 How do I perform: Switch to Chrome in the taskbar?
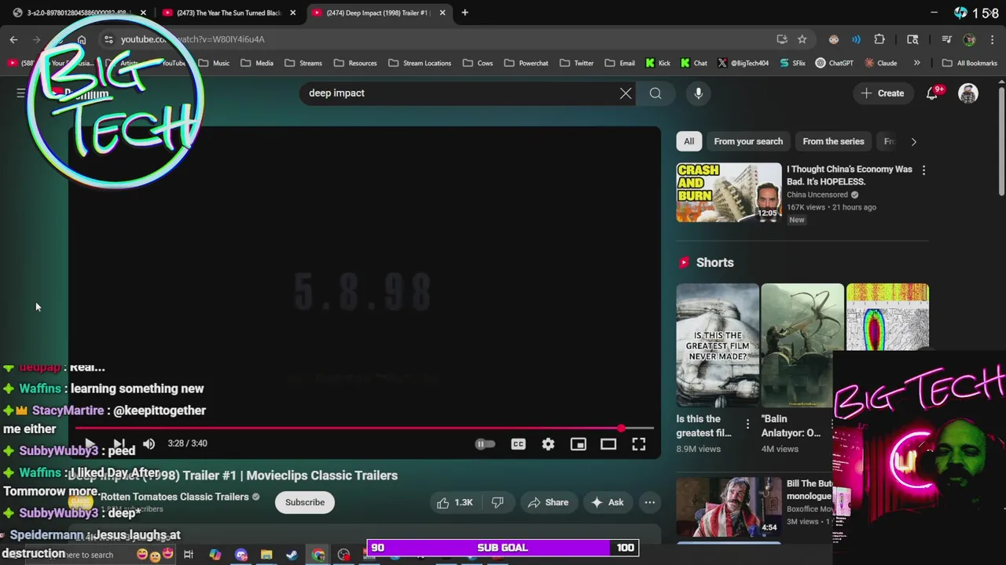pos(318,555)
